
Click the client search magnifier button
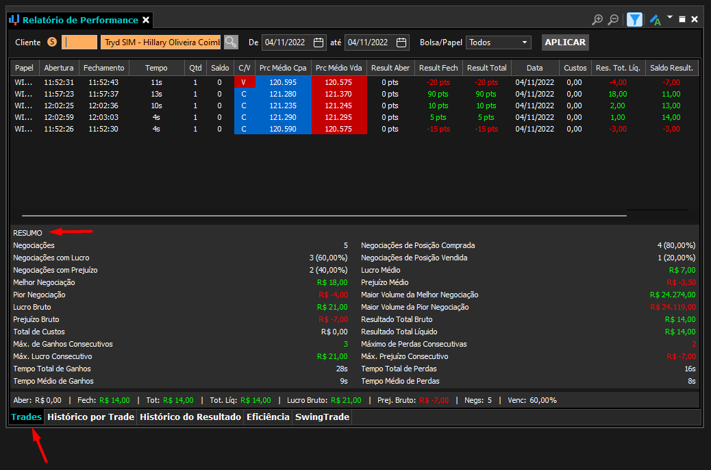(x=231, y=42)
